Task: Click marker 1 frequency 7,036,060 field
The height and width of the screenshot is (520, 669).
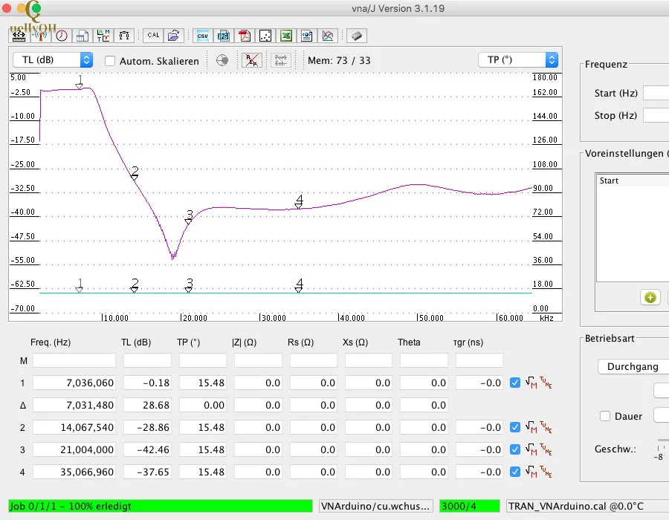Action: pos(74,383)
